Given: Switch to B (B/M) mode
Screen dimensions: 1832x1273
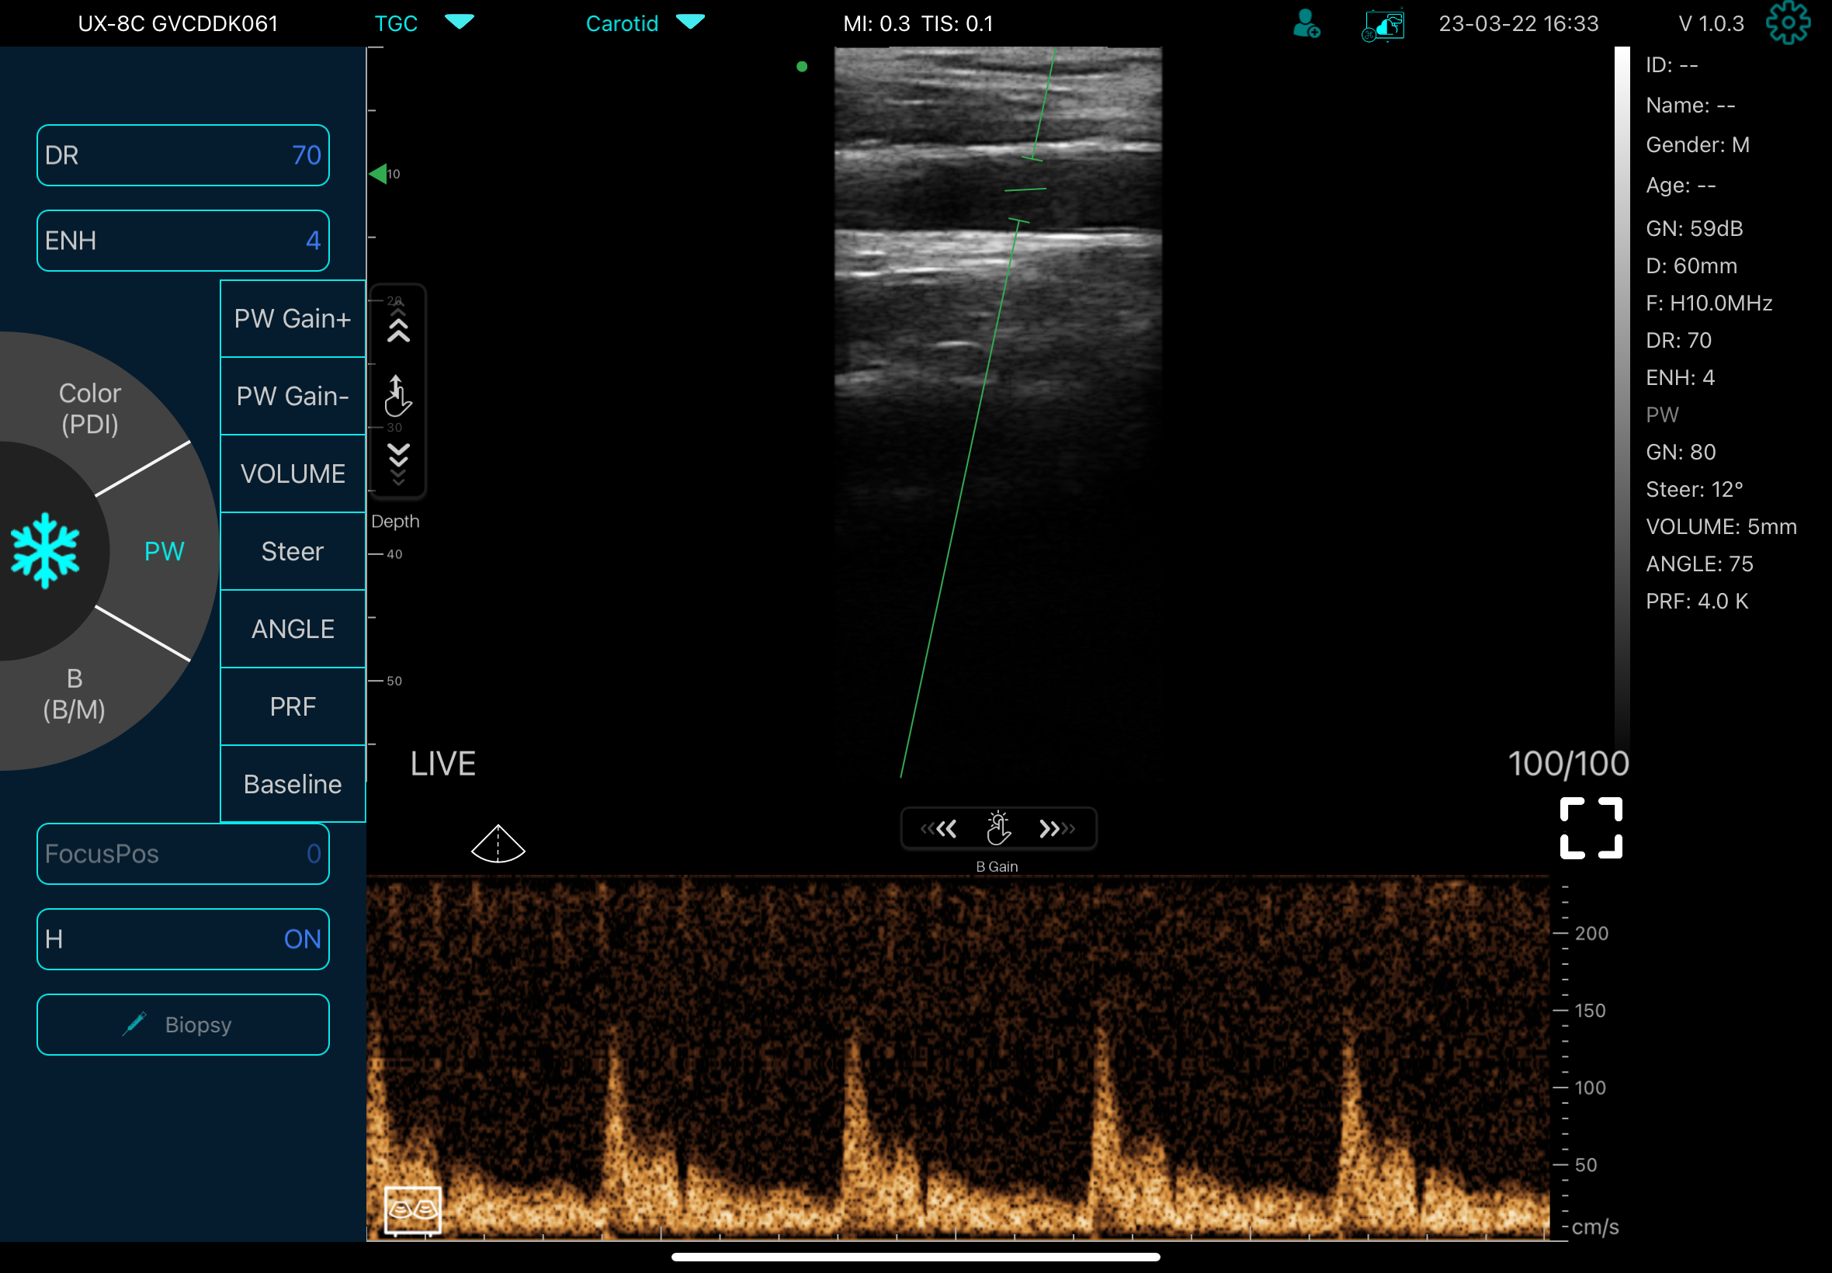Looking at the screenshot, I should click(x=75, y=694).
